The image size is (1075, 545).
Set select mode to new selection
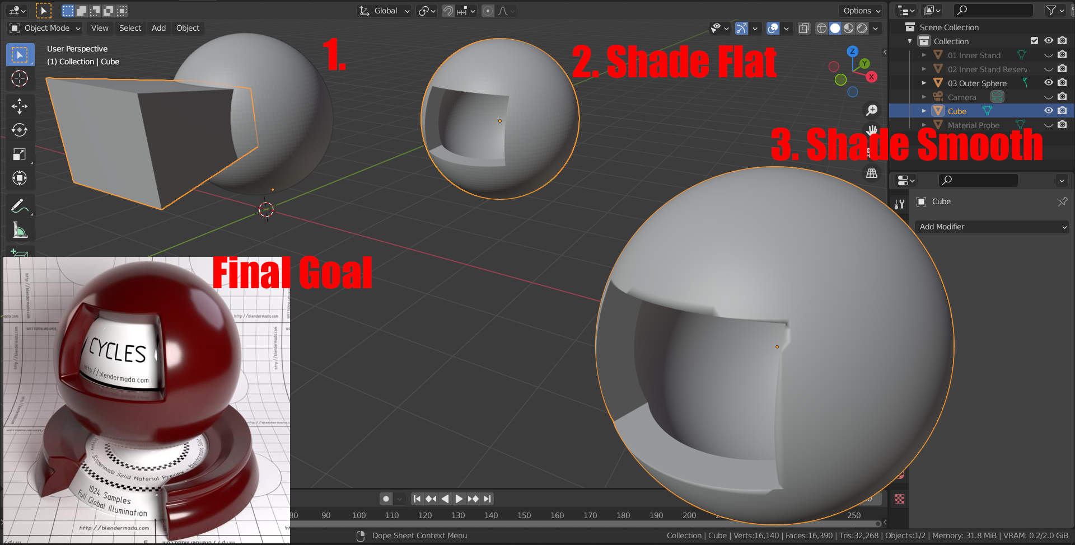(x=68, y=11)
